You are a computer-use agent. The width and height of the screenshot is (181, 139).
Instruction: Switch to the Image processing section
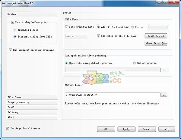(x=32, y=102)
